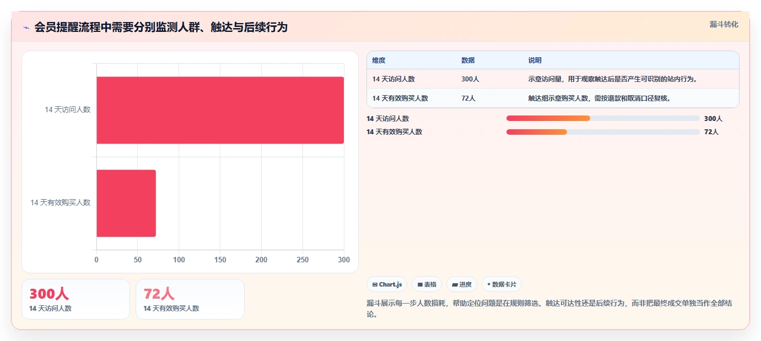The image size is (761, 341).
Task: Click the 漏斗转化 tag in the header
Action: 724,24
